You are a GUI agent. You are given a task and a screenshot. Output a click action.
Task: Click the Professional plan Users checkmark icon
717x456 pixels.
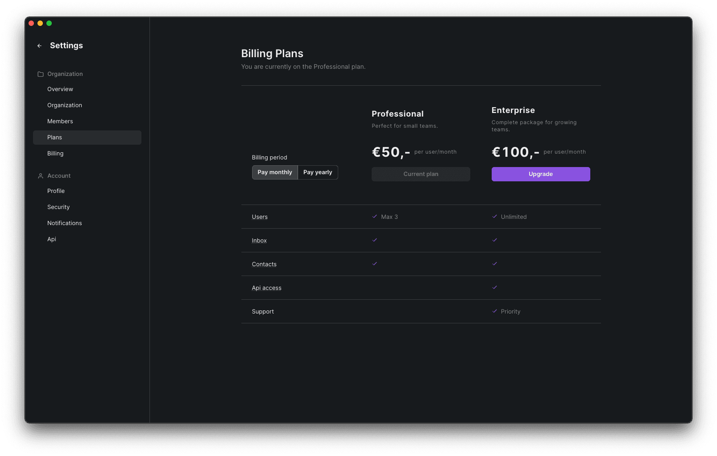[x=375, y=217]
